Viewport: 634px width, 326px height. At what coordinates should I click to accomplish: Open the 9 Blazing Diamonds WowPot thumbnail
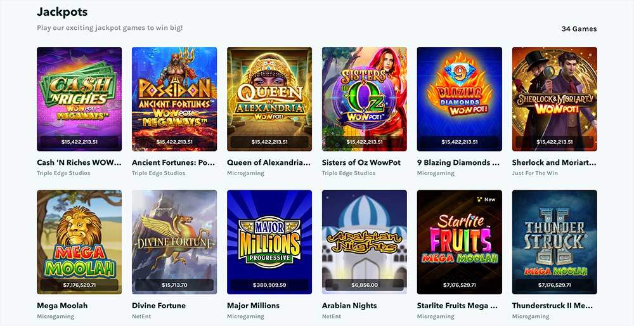[x=459, y=99]
